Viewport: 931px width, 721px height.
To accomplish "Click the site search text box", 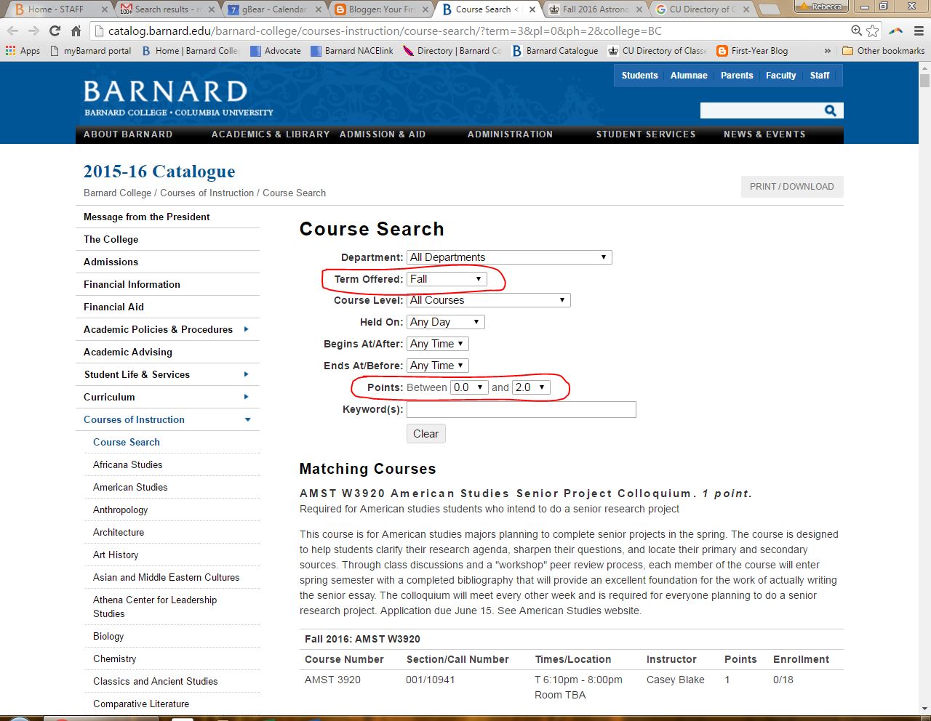I will click(761, 110).
